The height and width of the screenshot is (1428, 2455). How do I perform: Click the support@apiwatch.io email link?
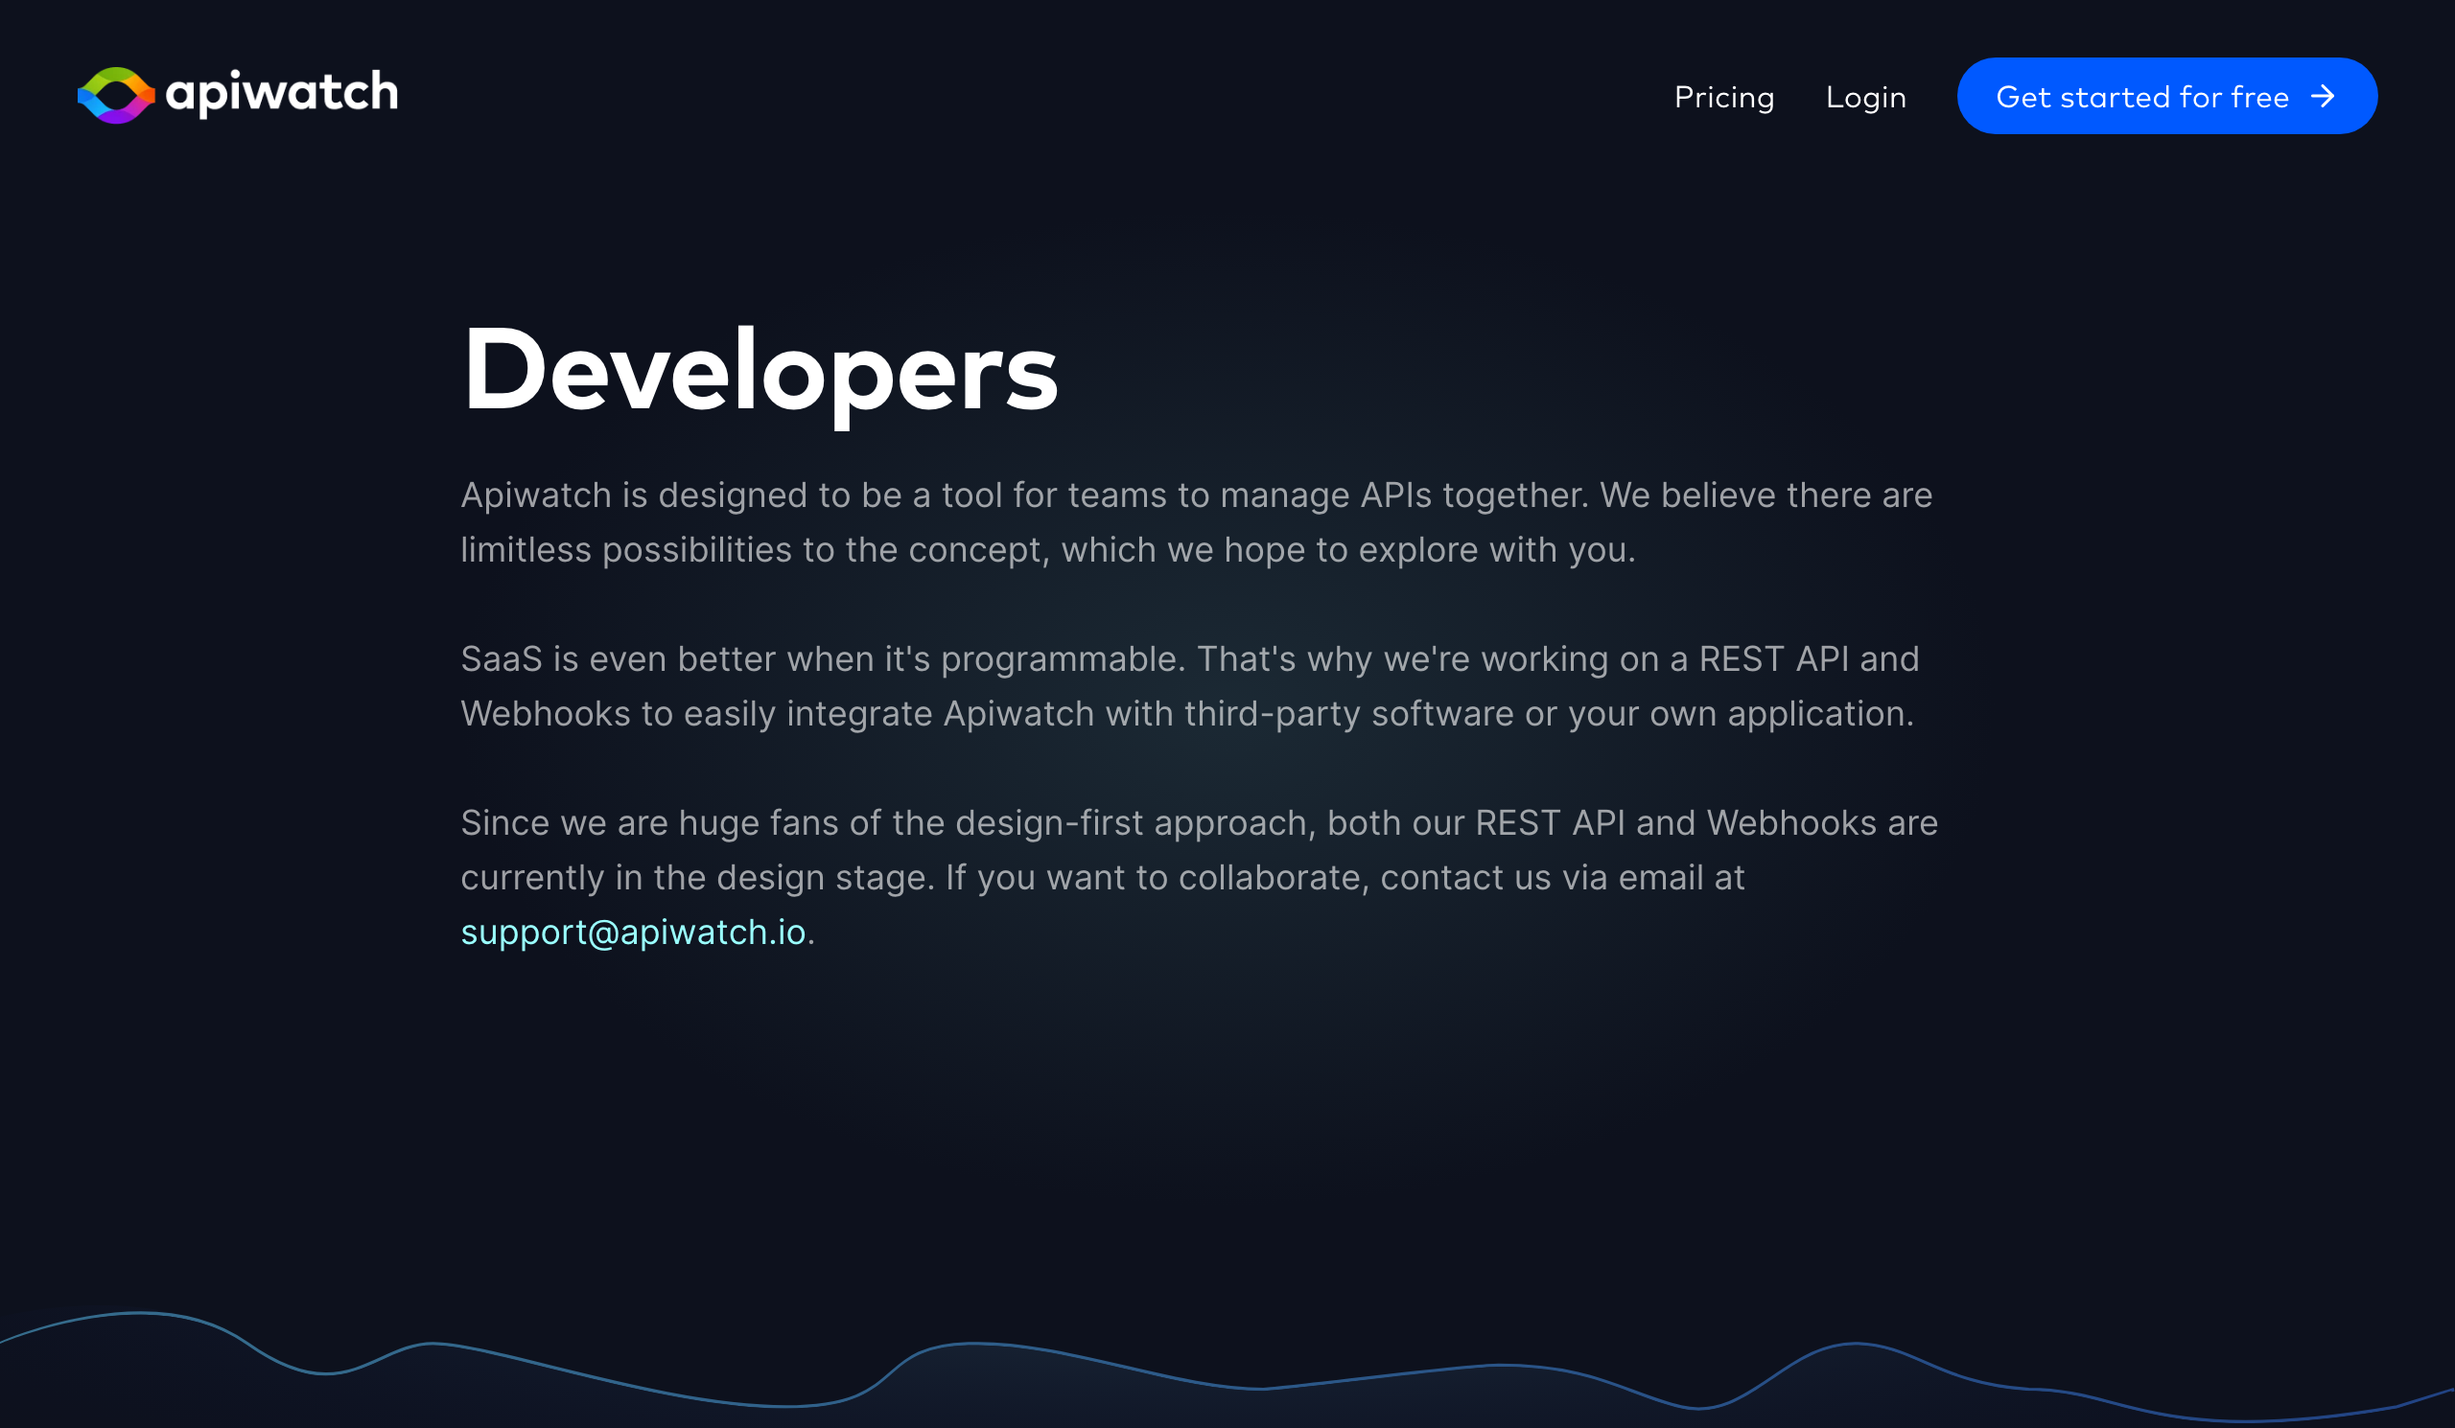coord(632,932)
